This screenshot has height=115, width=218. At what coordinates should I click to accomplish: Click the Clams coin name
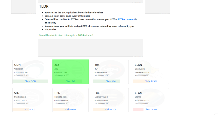click(138, 97)
